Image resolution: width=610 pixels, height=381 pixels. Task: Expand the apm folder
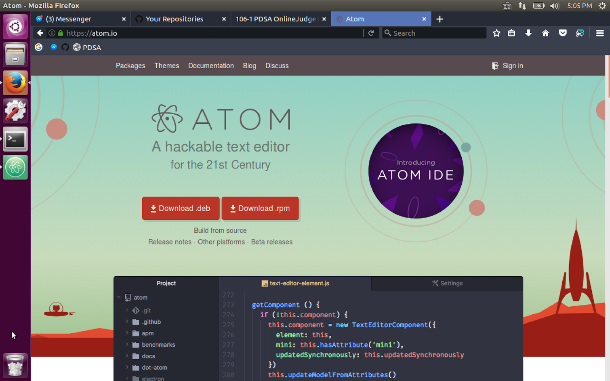tap(127, 333)
